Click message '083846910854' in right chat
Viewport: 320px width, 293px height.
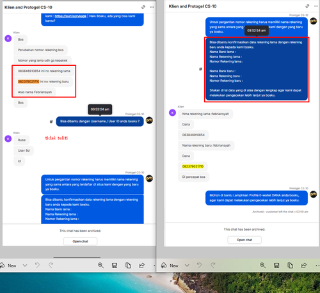click(x=193, y=135)
